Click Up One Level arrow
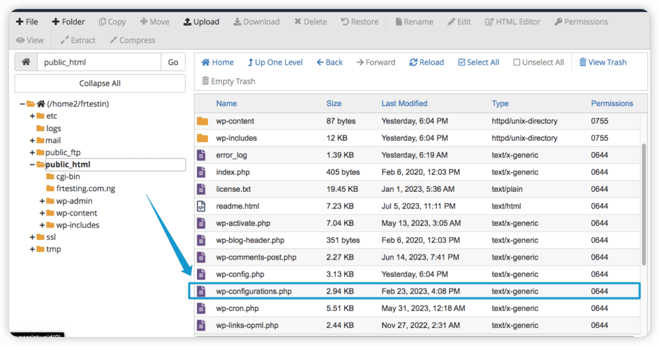Screen dimensions: 659x346 tap(250, 63)
